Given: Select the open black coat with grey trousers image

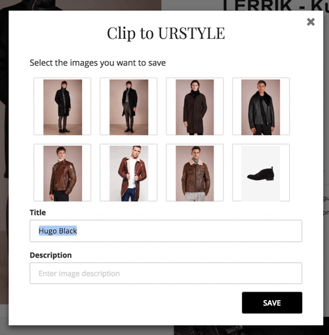Looking at the screenshot, I should 128,106.
